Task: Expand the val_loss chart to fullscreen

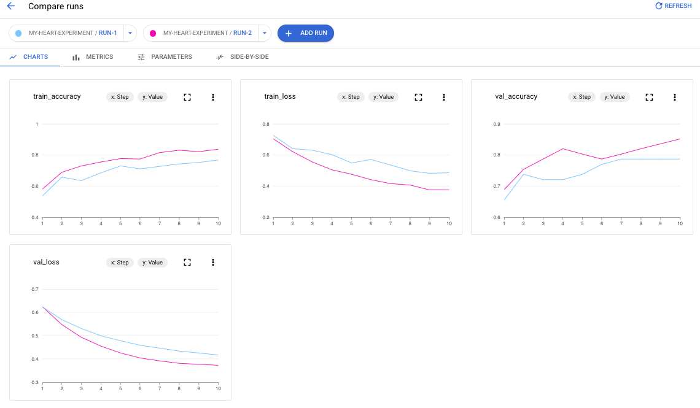Action: click(x=187, y=262)
